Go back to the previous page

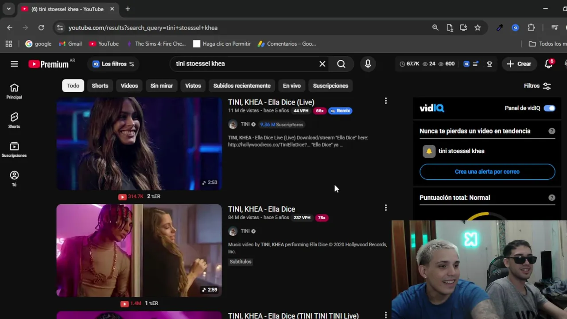pyautogui.click(x=10, y=27)
